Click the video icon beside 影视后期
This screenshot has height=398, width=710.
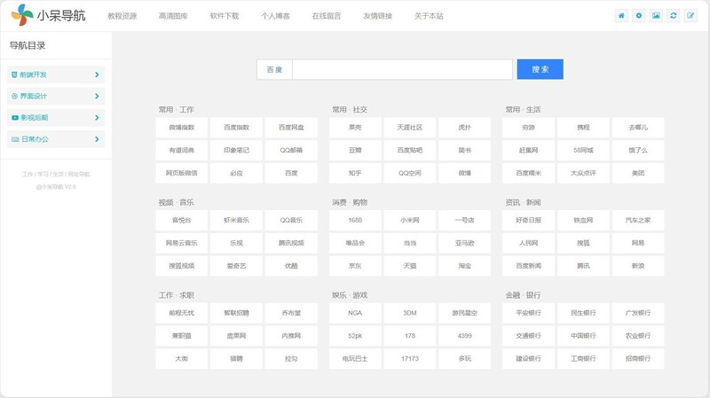click(x=14, y=118)
